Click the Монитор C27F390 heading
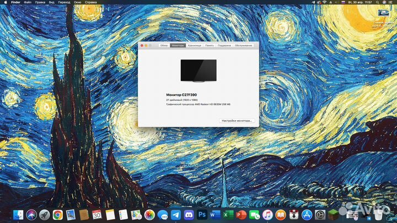Viewport: 397px width, 223px height. 181,95
